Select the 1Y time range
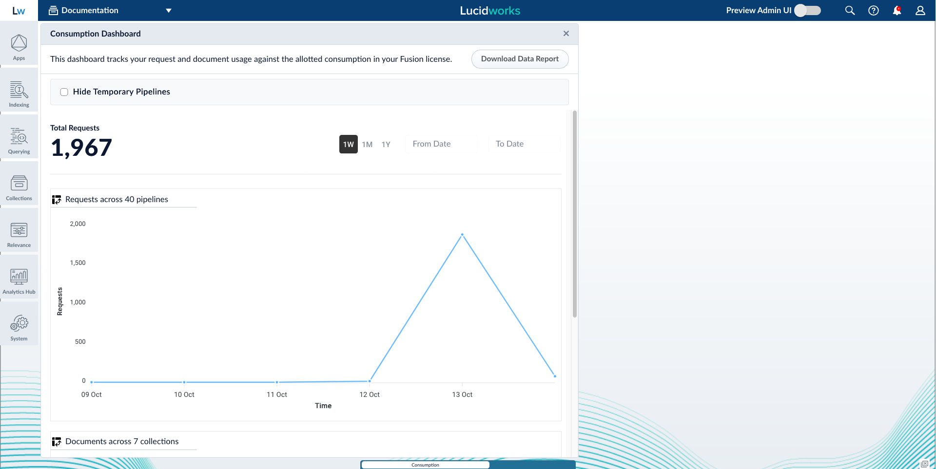This screenshot has height=469, width=936. [x=386, y=144]
